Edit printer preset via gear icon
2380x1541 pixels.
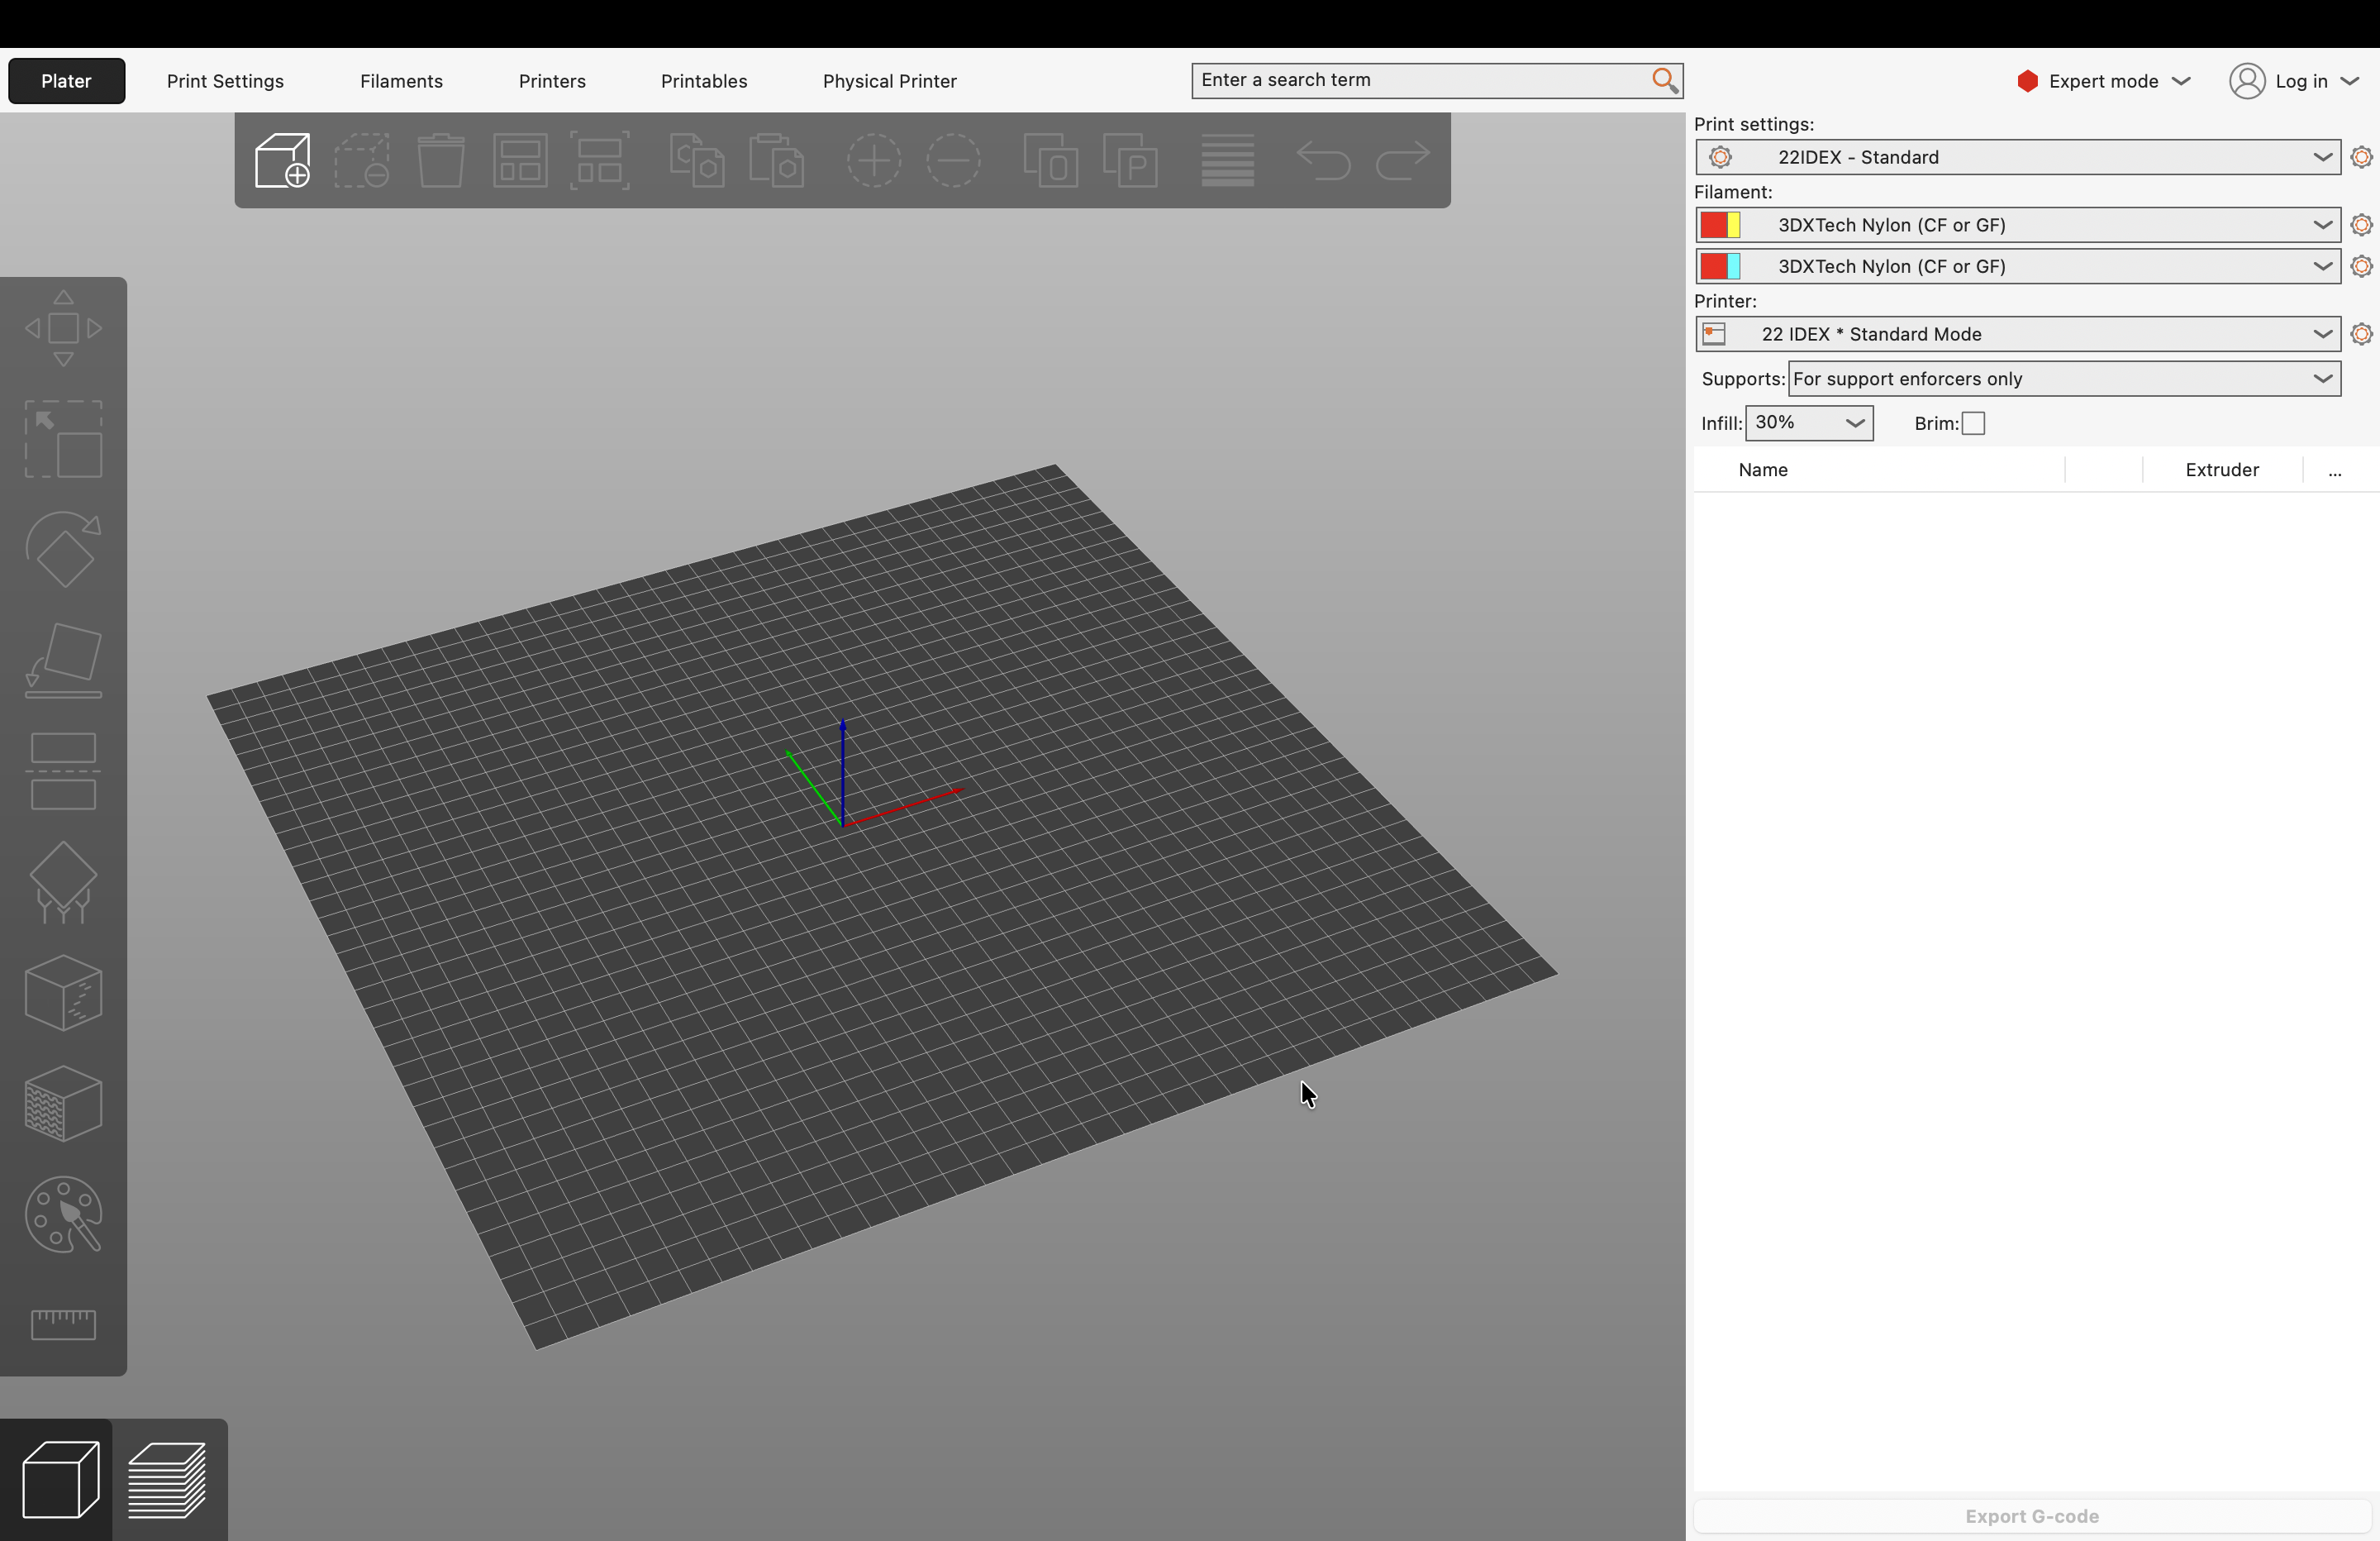pyautogui.click(x=2361, y=334)
